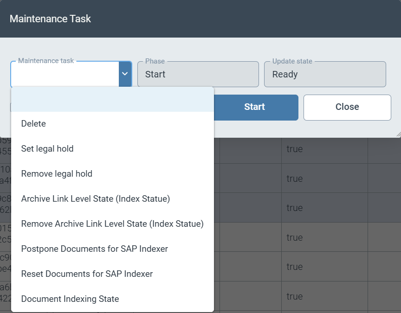Pick Remove legal hold from the list
401x313 pixels.
(x=57, y=174)
